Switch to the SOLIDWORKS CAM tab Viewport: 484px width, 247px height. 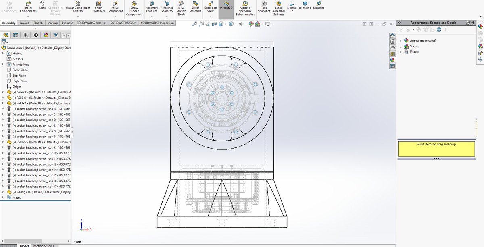[x=123, y=23]
